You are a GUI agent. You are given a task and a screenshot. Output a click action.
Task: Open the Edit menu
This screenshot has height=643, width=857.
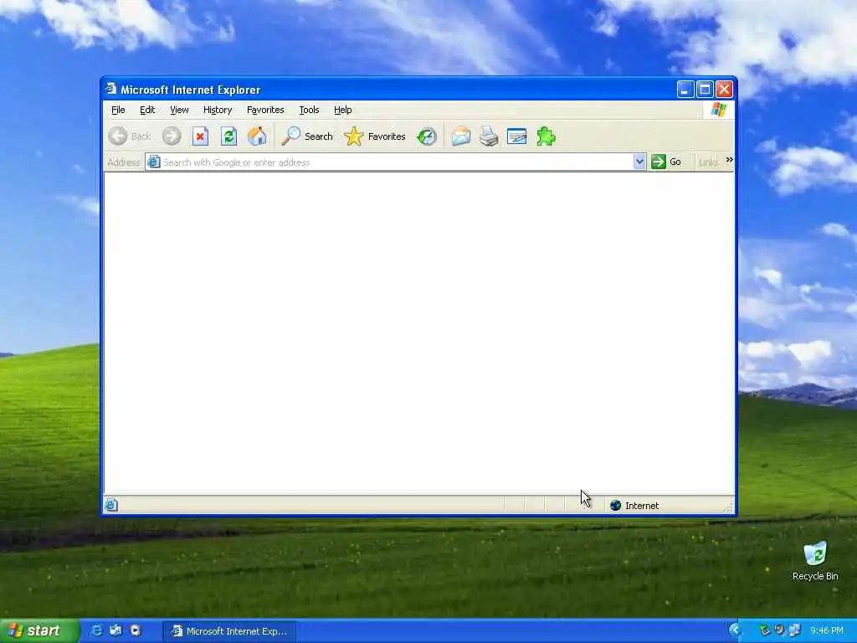[x=147, y=110]
